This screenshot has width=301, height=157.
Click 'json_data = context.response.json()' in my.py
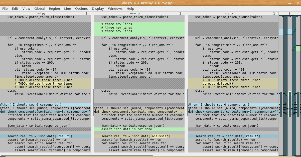(227, 126)
